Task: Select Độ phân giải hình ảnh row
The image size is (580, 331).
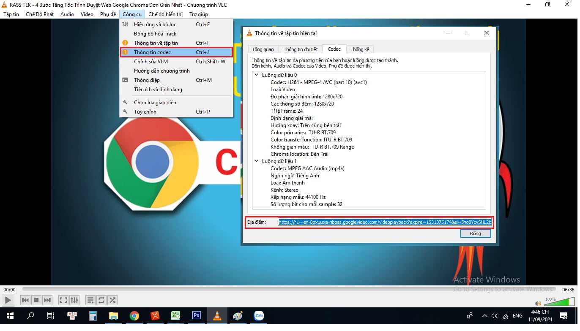Action: [x=306, y=97]
